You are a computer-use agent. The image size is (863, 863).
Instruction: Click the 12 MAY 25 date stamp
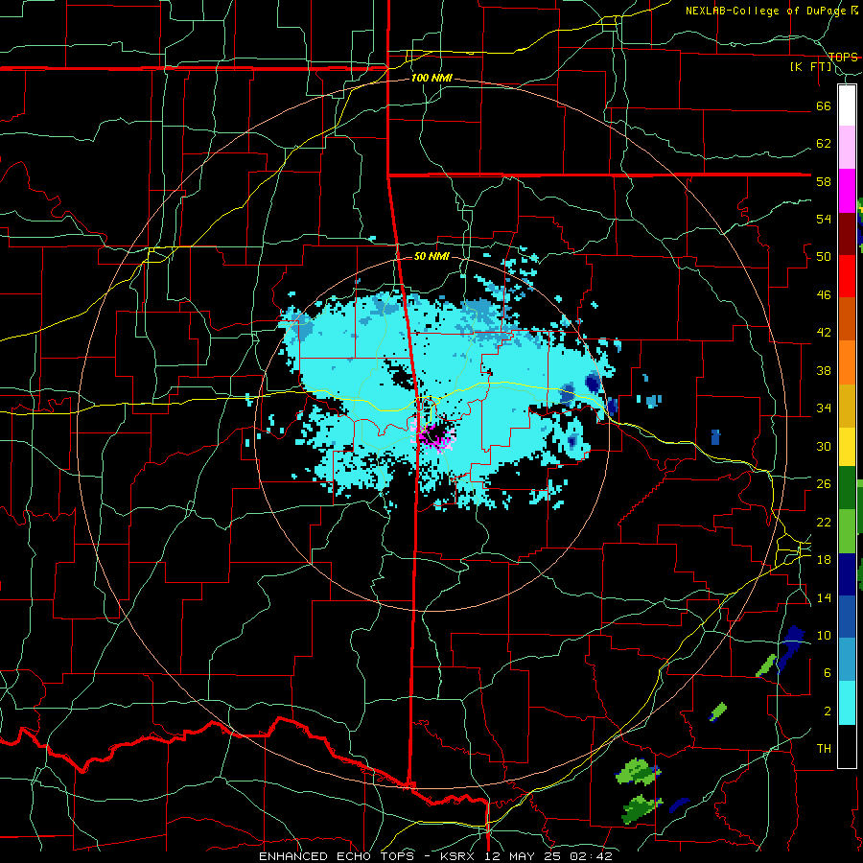pos(522,856)
